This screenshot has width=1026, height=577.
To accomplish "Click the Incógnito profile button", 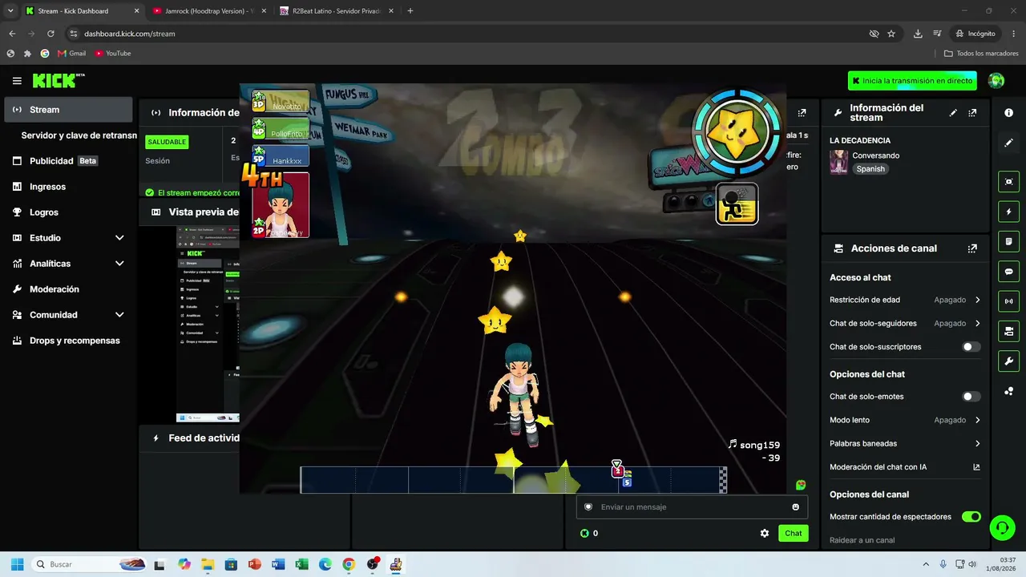I will 976,34.
